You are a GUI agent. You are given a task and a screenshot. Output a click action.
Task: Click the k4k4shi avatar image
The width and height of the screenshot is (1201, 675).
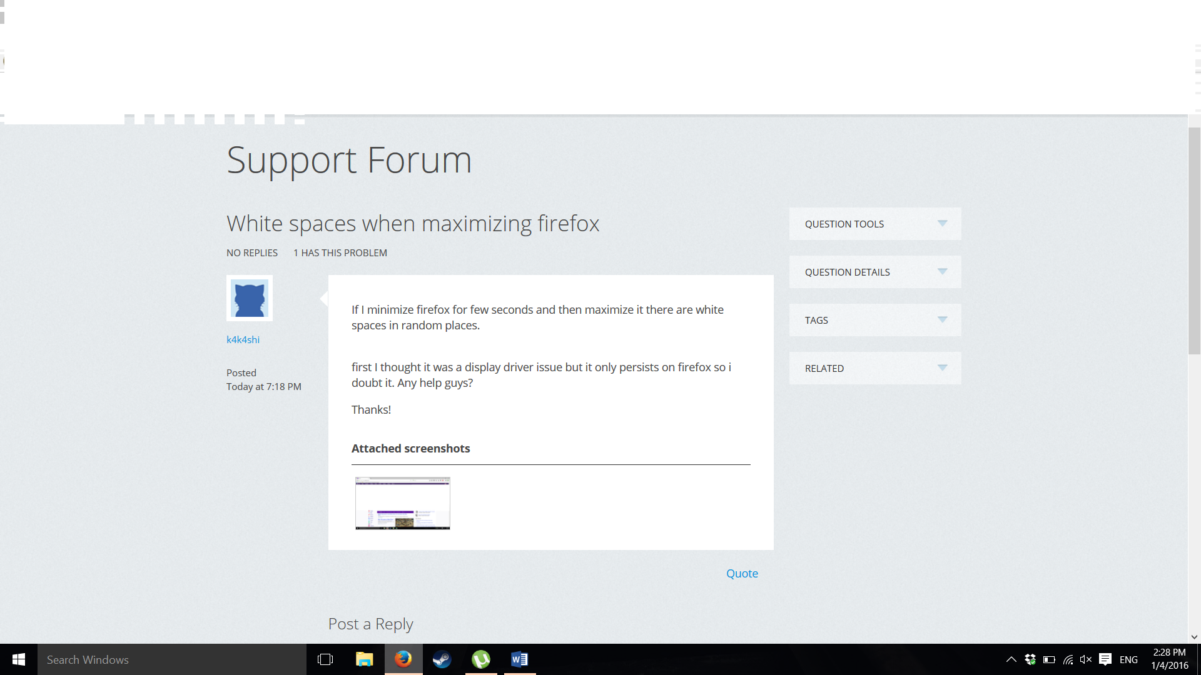[250, 298]
